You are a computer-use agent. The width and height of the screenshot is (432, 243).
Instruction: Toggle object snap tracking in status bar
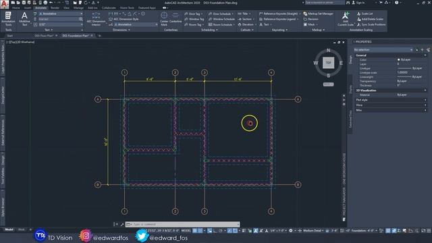[x=230, y=231]
